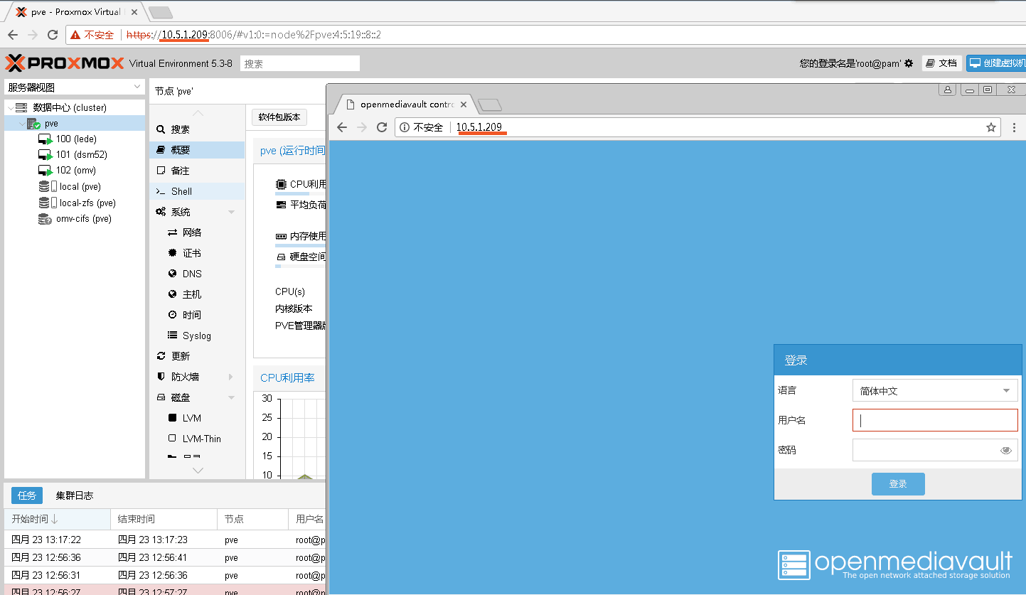Collapse the 数据中心 (cluster) tree node
The height and width of the screenshot is (595, 1026).
tap(9, 107)
